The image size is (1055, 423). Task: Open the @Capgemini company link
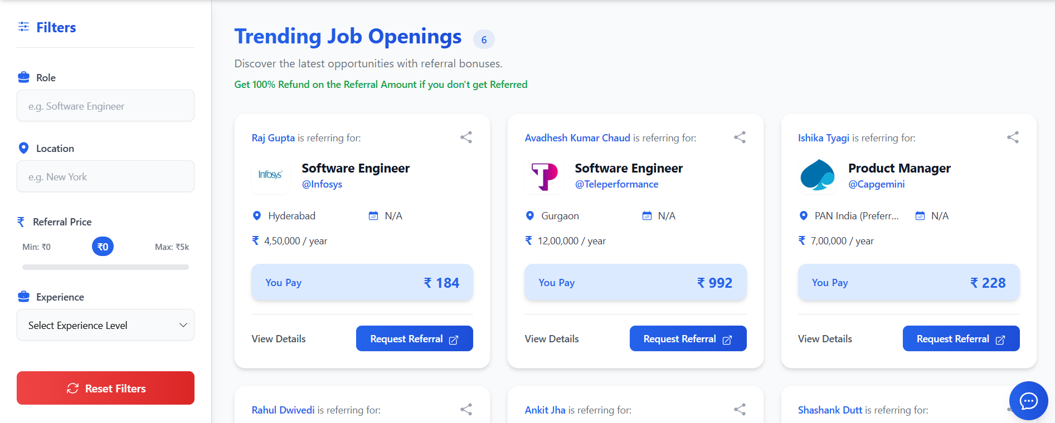click(876, 184)
